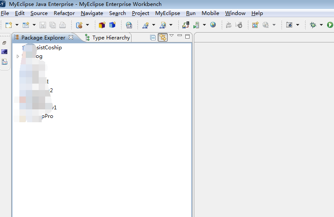
Task: Click the Save floppy disk icon
Action: pyautogui.click(x=43, y=25)
